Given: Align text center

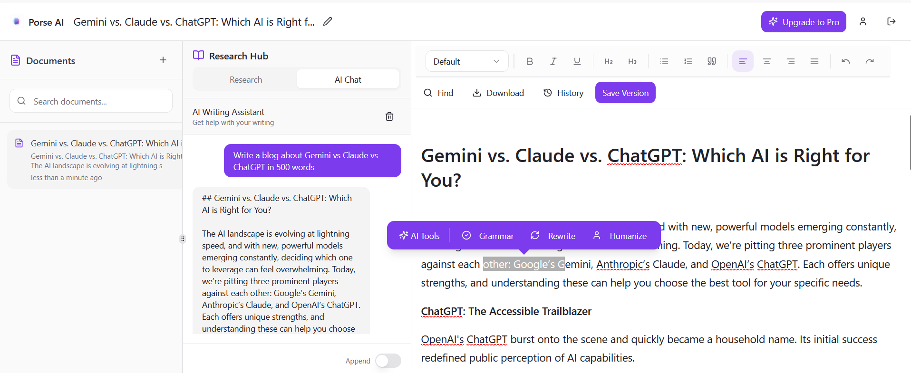Looking at the screenshot, I should (x=767, y=61).
